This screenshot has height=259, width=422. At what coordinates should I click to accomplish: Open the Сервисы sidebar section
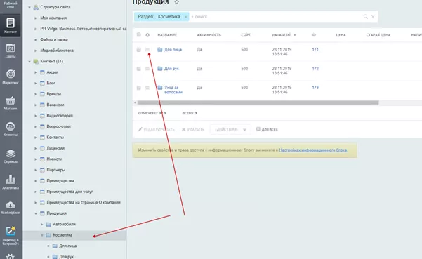pyautogui.click(x=11, y=156)
